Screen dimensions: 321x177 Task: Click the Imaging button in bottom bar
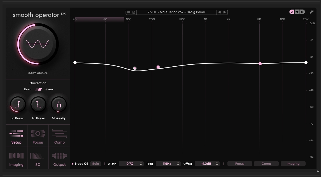click(x=293, y=164)
